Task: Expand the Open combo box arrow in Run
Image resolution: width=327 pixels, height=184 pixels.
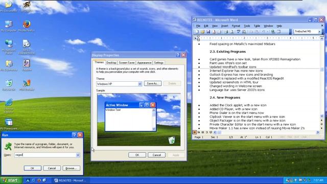Action: (x=78, y=155)
